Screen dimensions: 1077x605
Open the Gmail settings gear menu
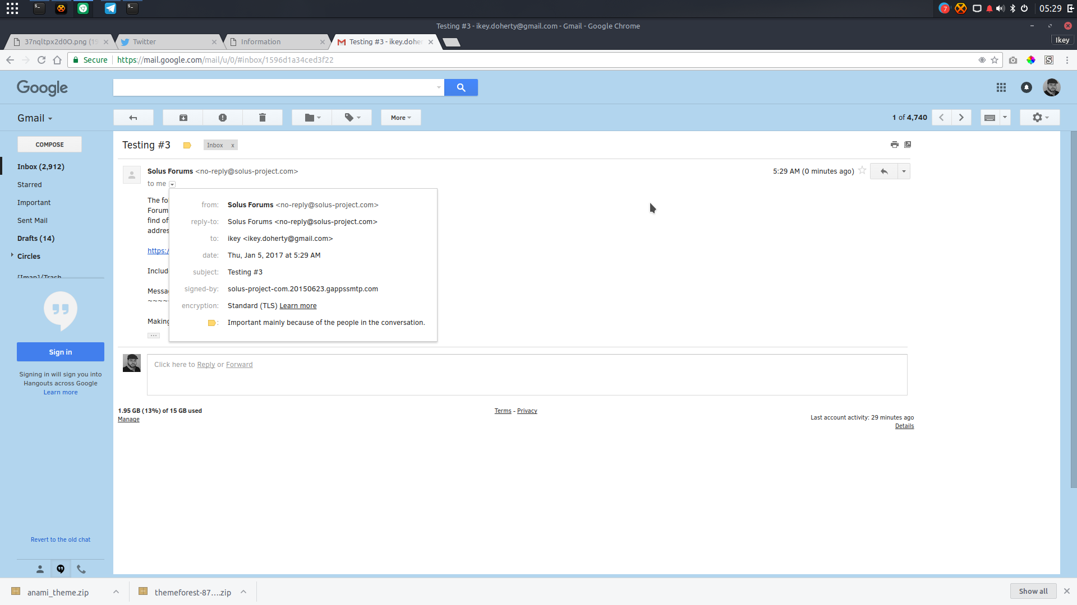pos(1040,118)
